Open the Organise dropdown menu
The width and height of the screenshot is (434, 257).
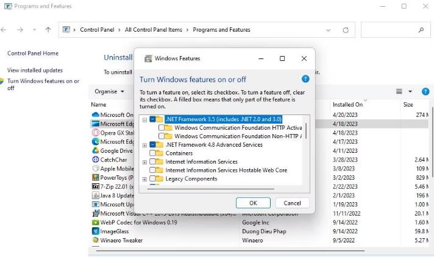pos(109,91)
